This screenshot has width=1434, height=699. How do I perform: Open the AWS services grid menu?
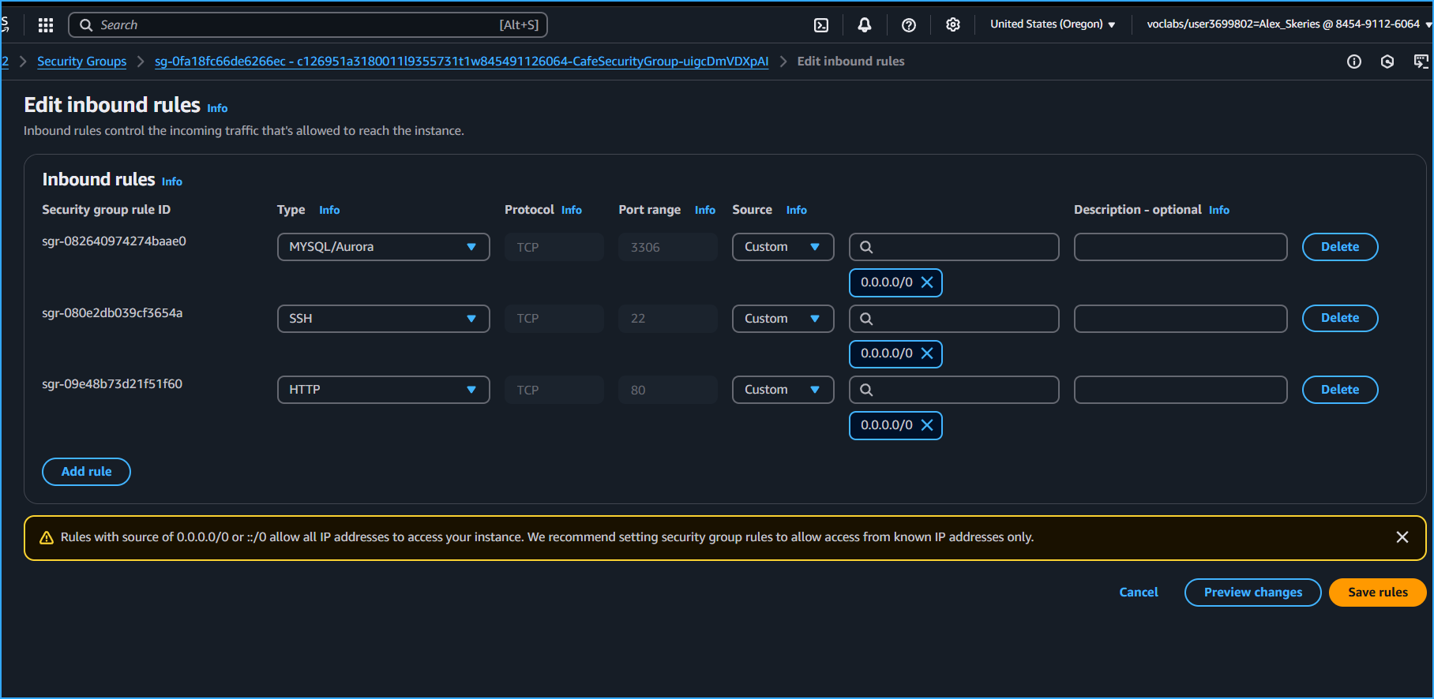pyautogui.click(x=46, y=25)
